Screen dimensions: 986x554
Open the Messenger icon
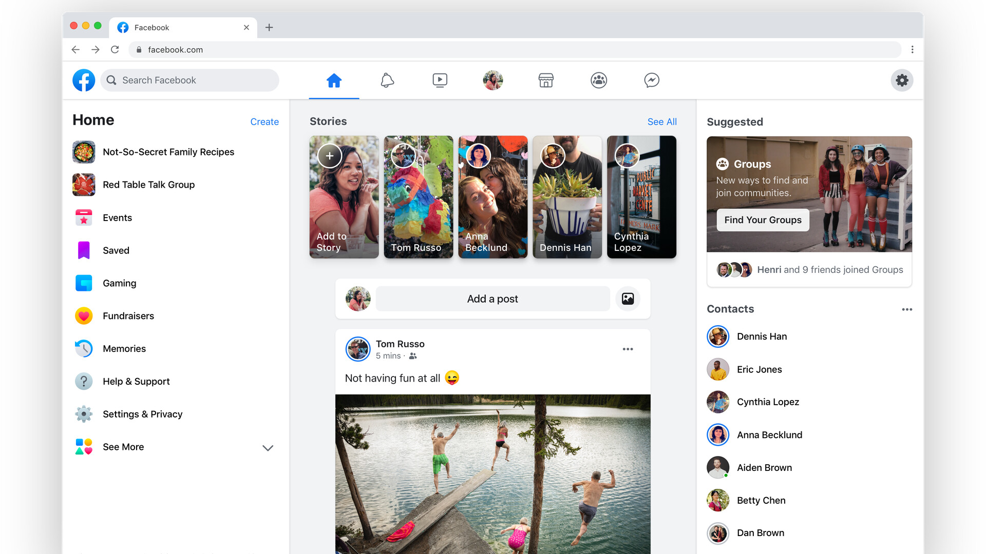click(652, 81)
